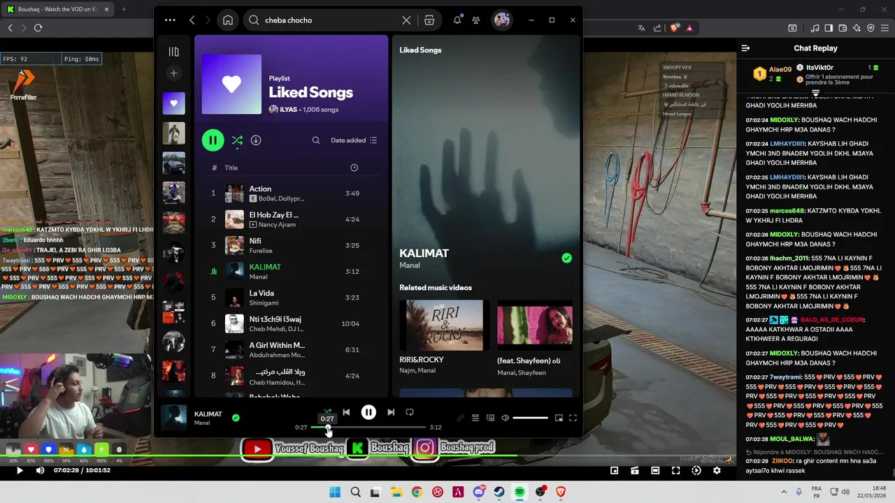Mute Spotify volume speaker icon
This screenshot has width=895, height=503.
tap(505, 418)
